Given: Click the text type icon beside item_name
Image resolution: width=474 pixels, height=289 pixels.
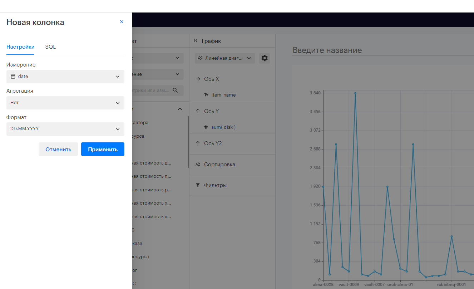Looking at the screenshot, I should (x=206, y=95).
